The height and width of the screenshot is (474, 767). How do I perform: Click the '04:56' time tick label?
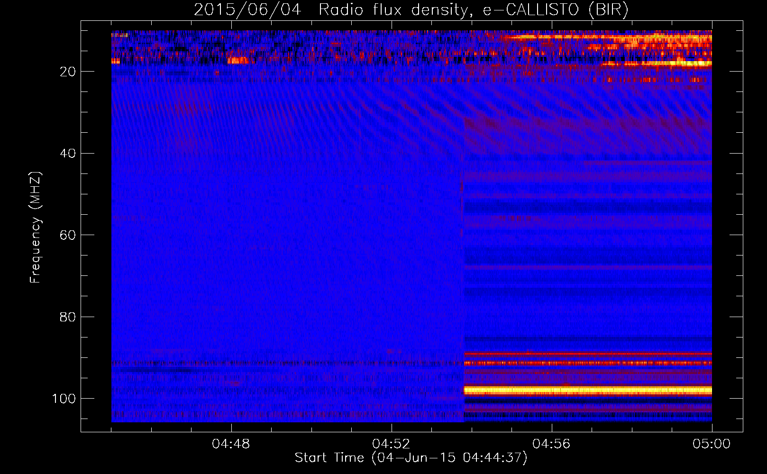551,444
